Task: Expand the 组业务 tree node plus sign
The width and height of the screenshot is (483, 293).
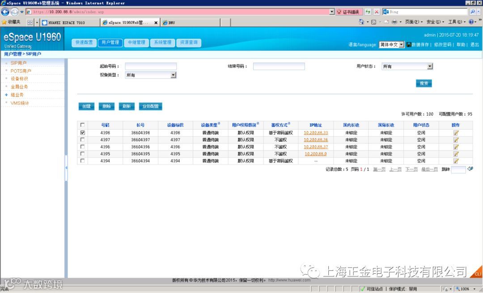Action: pyautogui.click(x=6, y=95)
